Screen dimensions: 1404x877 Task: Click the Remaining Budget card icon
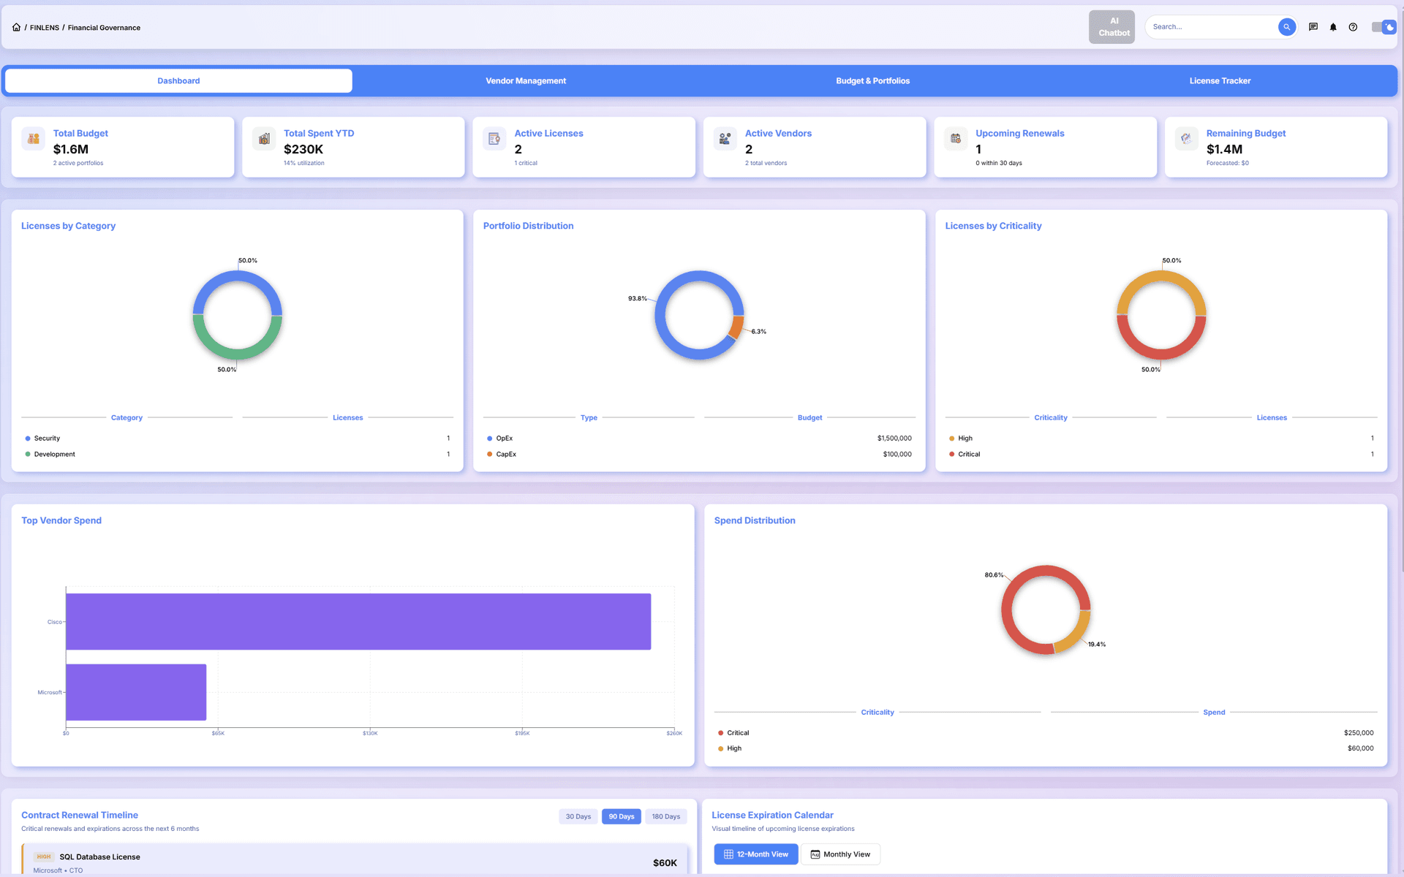click(x=1186, y=138)
